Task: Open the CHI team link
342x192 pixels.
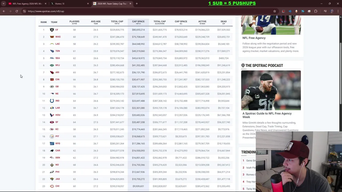Action: point(57,186)
